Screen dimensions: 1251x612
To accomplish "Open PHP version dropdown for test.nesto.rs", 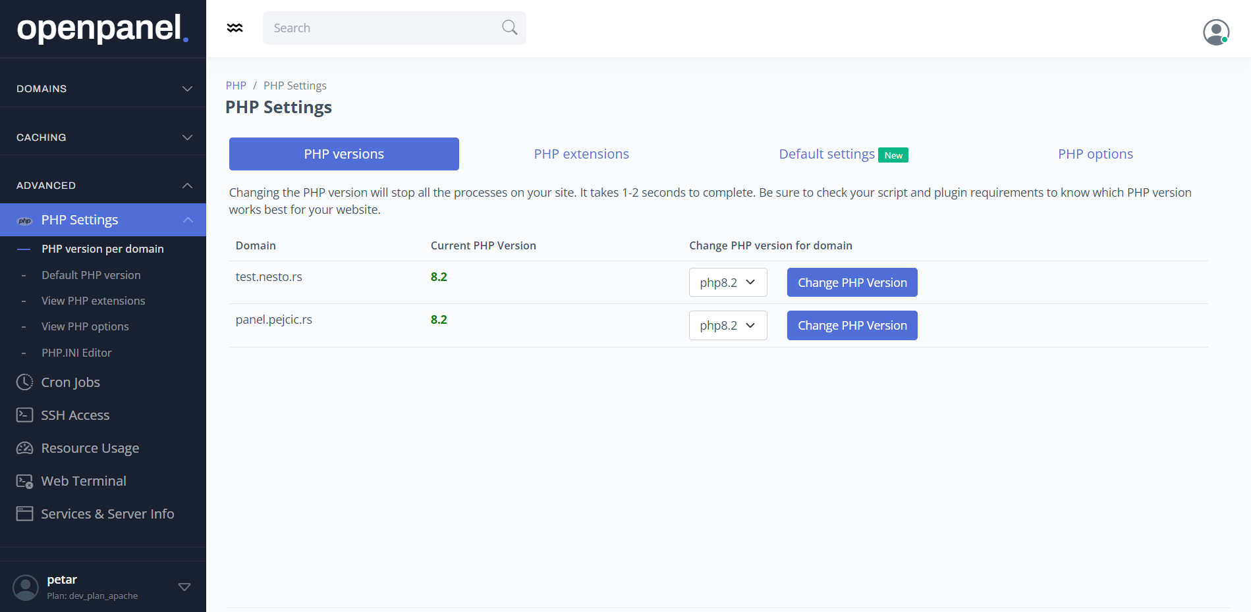I will click(x=727, y=282).
